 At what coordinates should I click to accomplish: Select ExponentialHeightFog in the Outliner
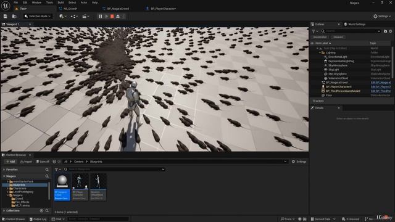click(x=341, y=61)
